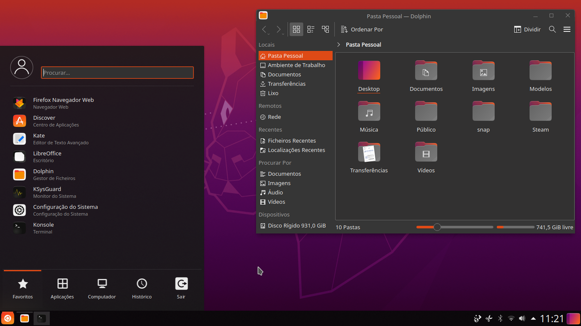
Task: Open Dolphin's hamburger menu
Action: tap(566, 29)
